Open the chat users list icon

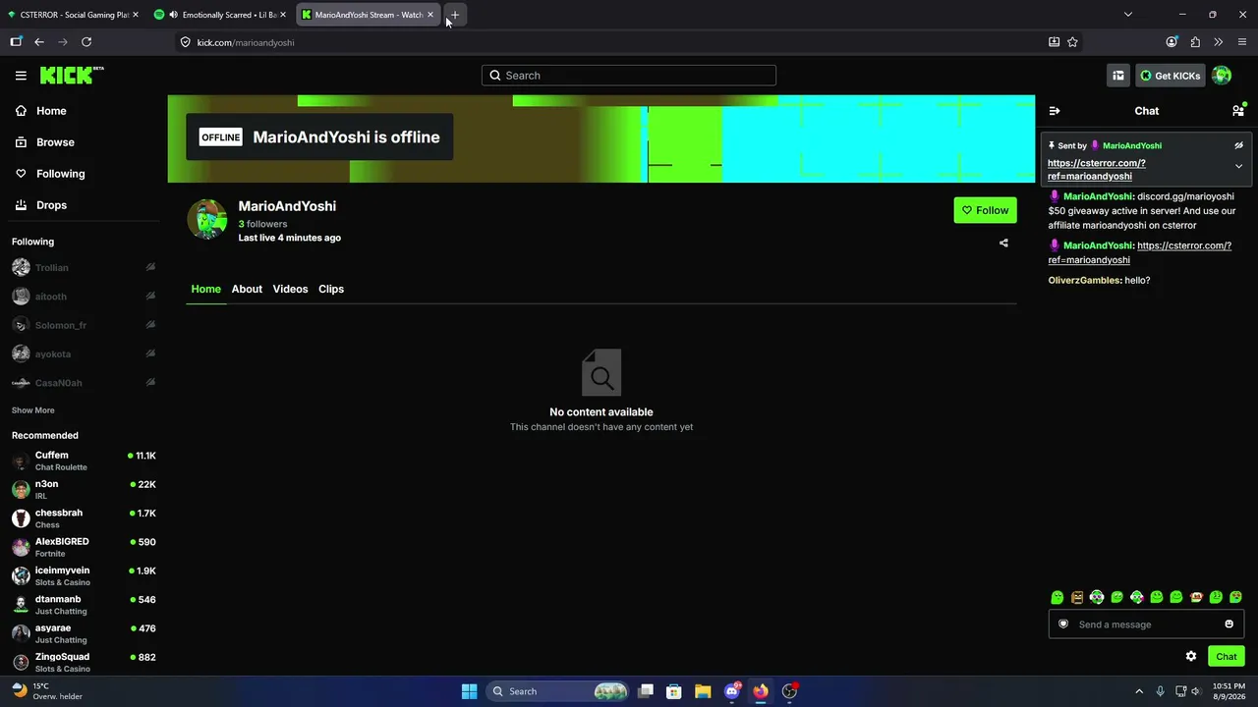(1238, 111)
